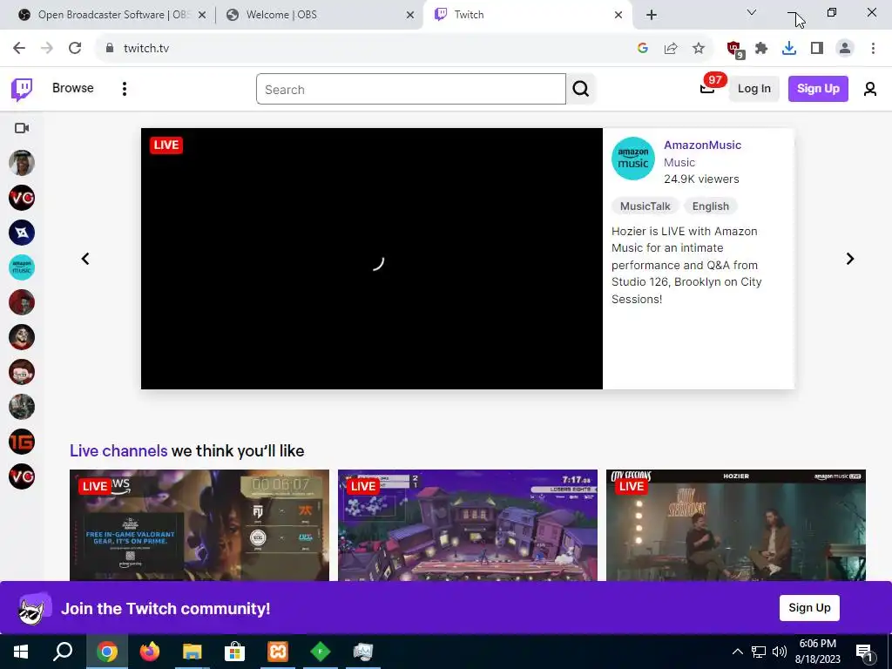Image resolution: width=892 pixels, height=669 pixels.
Task: Open a new browser tab with plus button
Action: tap(652, 15)
